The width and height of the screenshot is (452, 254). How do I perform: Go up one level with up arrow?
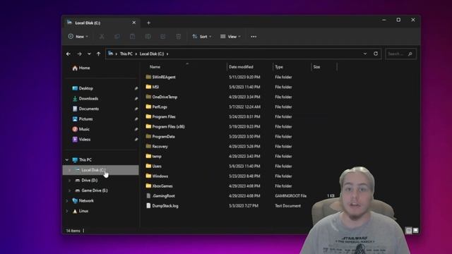(99, 54)
